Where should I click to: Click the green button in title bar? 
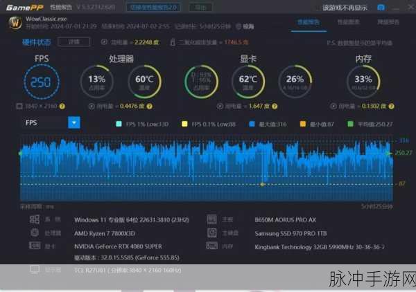200,7
